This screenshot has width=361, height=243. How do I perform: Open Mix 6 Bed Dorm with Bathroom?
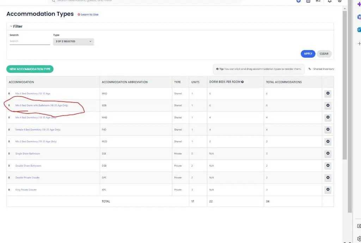[42, 105]
